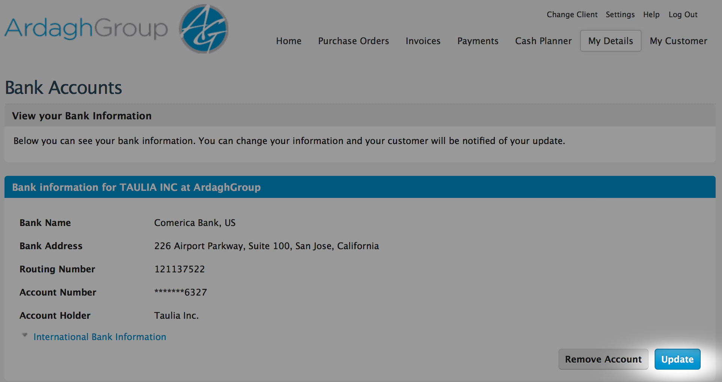Screen dimensions: 722x382
Task: Open Settings from the top links
Action: [620, 15]
